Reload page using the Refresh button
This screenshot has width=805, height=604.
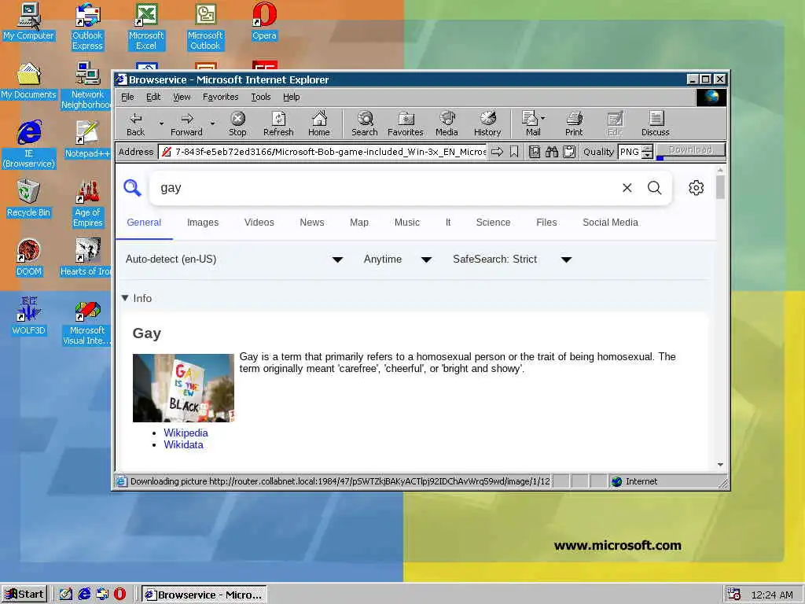click(278, 123)
